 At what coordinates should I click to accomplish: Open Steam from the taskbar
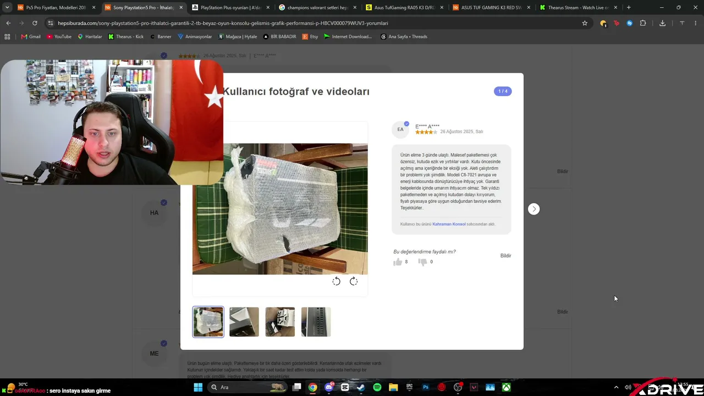361,387
